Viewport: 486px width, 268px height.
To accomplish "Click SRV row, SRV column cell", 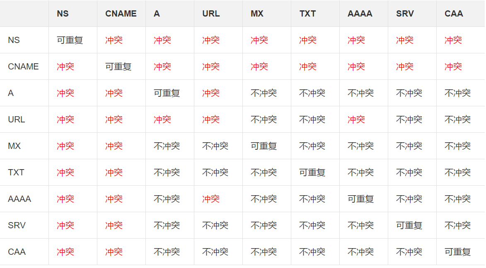I will 409,225.
